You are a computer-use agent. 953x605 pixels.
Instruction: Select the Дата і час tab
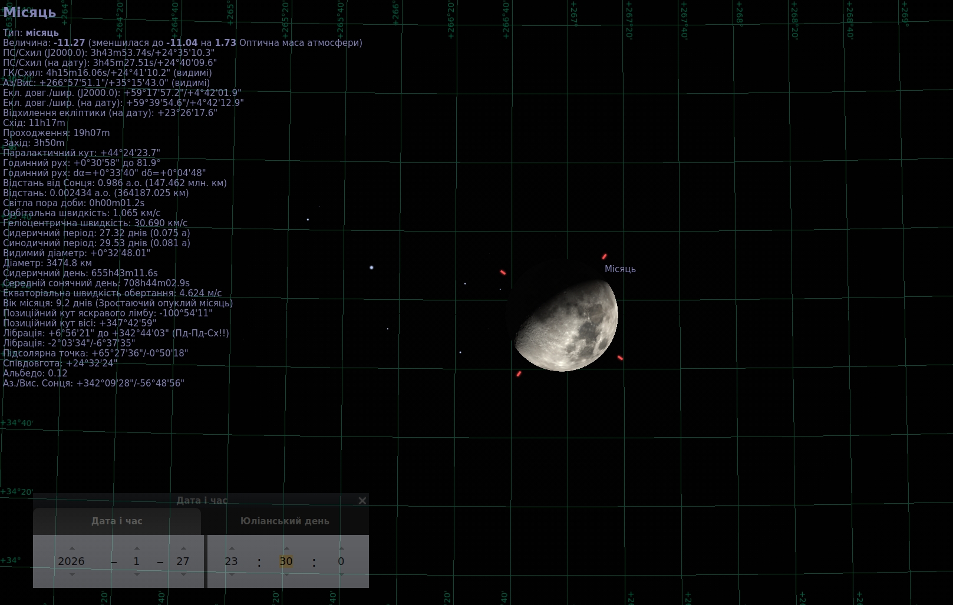tap(117, 521)
